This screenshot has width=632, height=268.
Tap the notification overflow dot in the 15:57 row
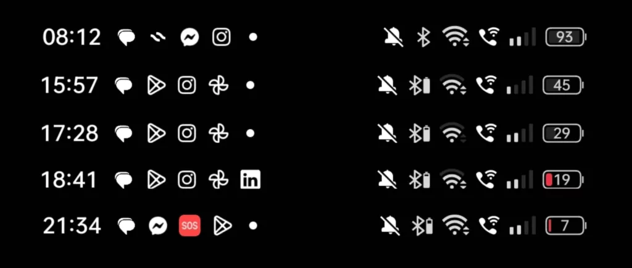tap(250, 85)
